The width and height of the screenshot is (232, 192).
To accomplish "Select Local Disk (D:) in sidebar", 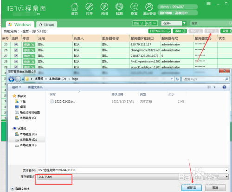I will 26,140.
